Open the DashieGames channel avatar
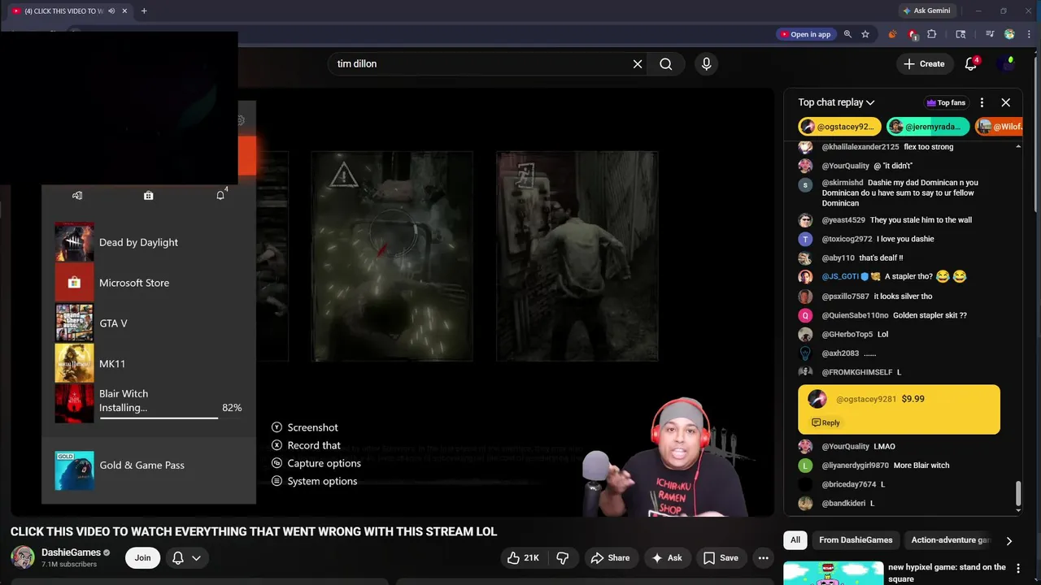Viewport: 1041px width, 585px height. pyautogui.click(x=23, y=557)
